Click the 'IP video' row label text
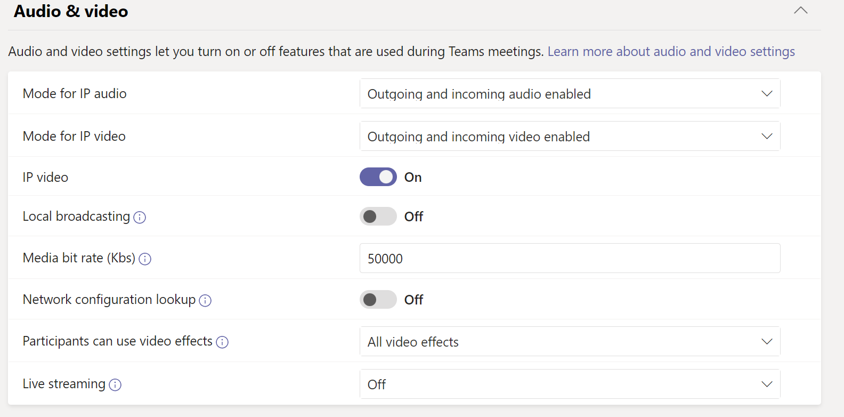 [45, 178]
